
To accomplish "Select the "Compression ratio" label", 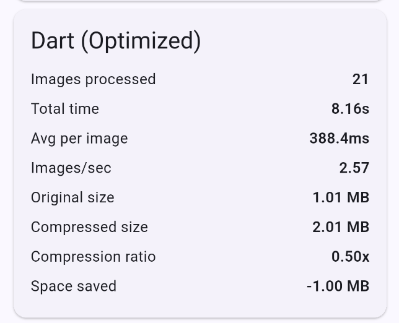I will coord(93,257).
